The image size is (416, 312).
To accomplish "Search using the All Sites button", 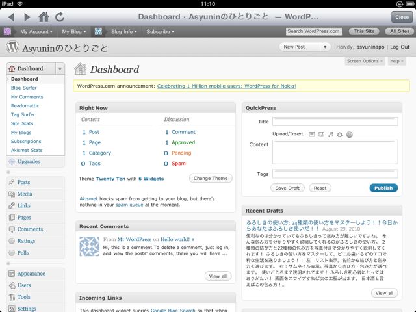I will click(400, 31).
